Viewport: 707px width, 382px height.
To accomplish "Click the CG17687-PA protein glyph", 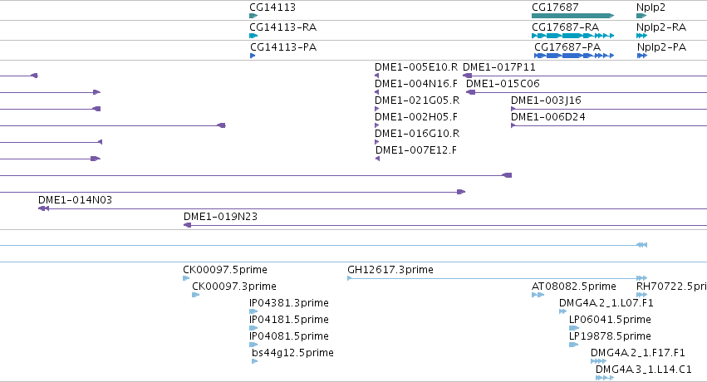I will (x=574, y=56).
